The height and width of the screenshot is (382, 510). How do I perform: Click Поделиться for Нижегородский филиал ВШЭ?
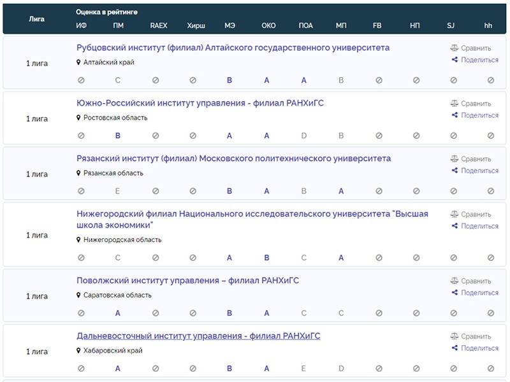[x=479, y=226]
